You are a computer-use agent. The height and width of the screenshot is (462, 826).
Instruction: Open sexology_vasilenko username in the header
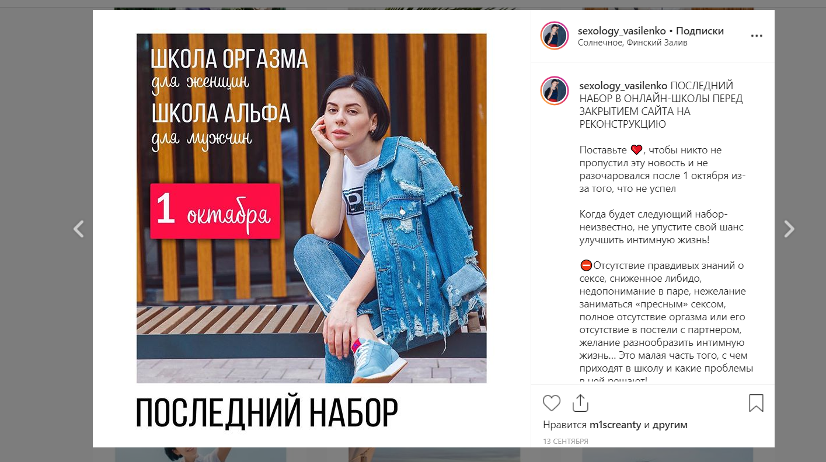click(x=622, y=31)
